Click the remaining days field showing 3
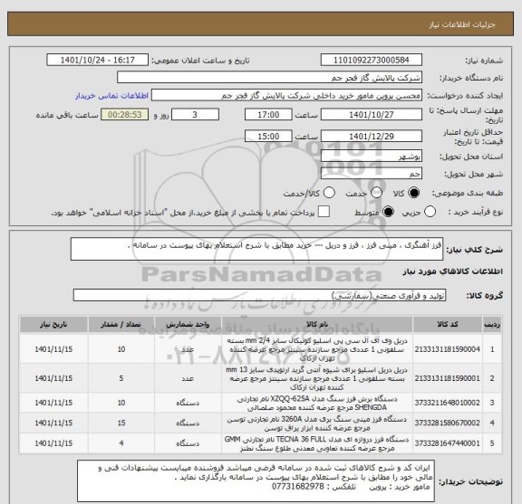 [195, 115]
